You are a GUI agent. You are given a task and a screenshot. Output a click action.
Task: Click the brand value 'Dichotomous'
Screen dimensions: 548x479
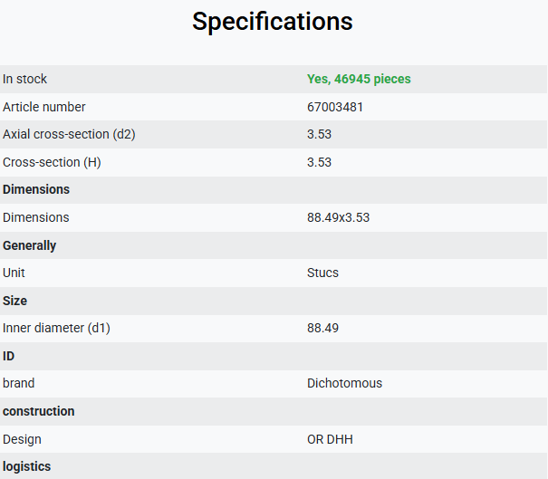click(344, 383)
